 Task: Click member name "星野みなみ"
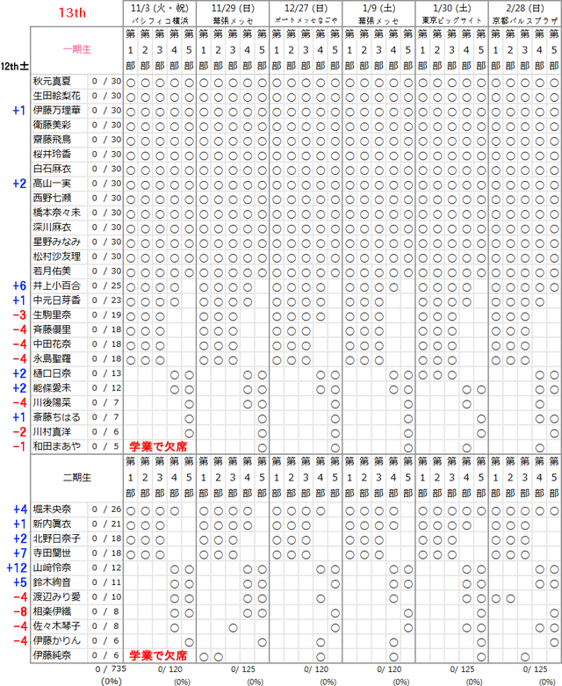point(57,242)
